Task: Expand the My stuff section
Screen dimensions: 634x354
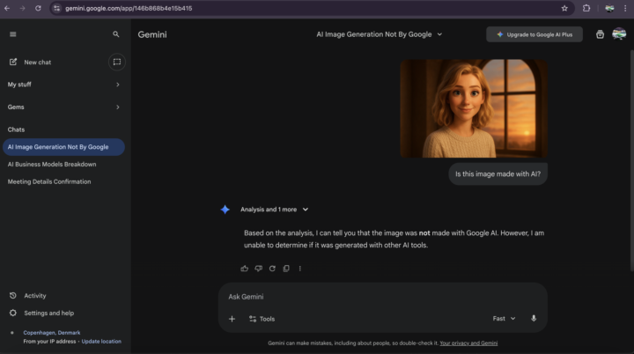Action: pyautogui.click(x=118, y=85)
